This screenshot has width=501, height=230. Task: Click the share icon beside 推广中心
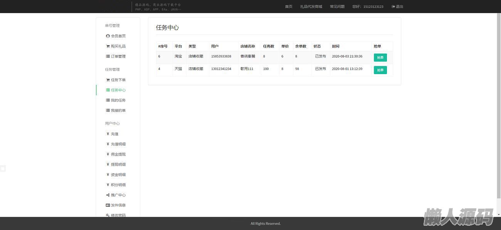[x=108, y=195]
